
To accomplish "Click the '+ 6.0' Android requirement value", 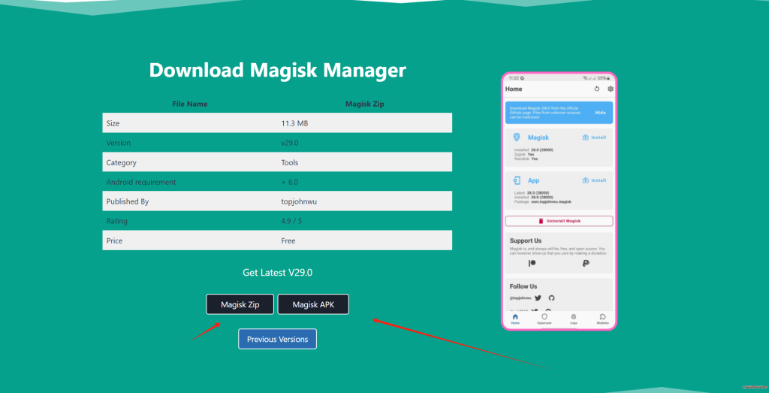I will pos(290,182).
